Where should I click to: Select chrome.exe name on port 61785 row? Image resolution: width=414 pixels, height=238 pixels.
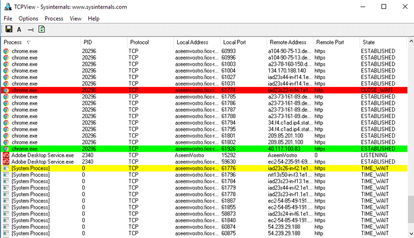pos(24,97)
